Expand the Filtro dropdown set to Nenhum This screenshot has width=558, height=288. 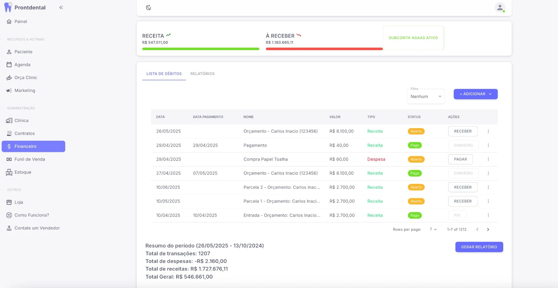(426, 96)
